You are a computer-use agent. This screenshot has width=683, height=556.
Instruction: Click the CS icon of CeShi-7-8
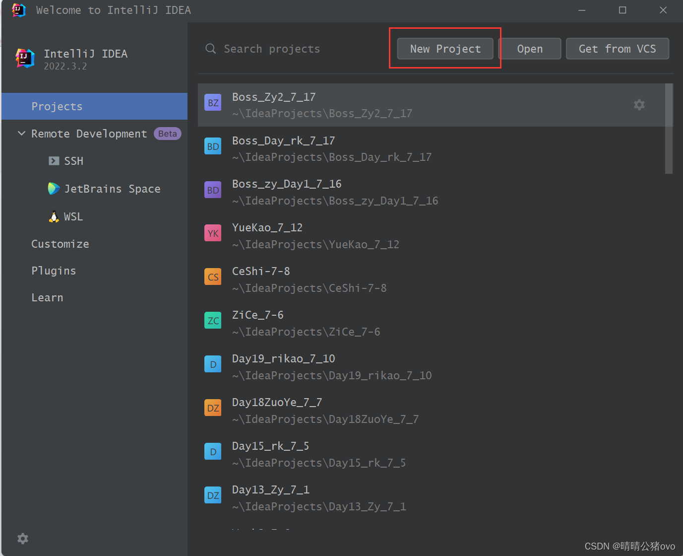[213, 277]
